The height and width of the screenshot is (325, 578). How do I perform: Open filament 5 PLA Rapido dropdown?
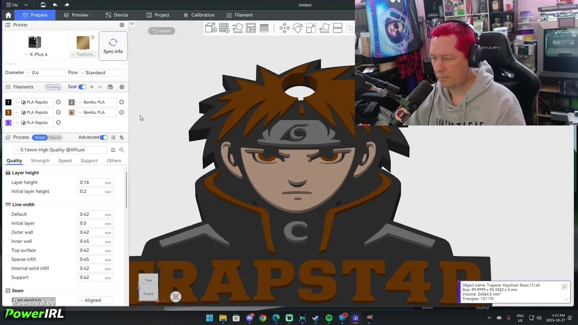(x=34, y=123)
